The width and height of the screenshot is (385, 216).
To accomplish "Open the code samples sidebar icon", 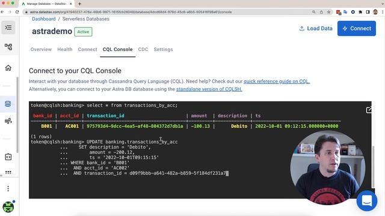I will coord(8,157).
